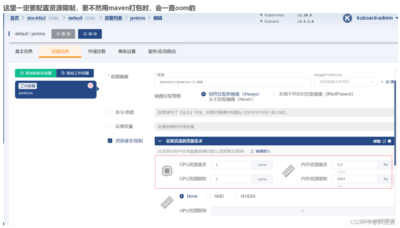Screen dimensions: 400x228
Task: Click the Kuboard v3.5.2.6 version text
Action: [305, 21]
